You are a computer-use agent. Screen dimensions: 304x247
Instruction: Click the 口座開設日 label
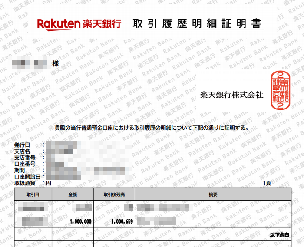click(x=27, y=177)
